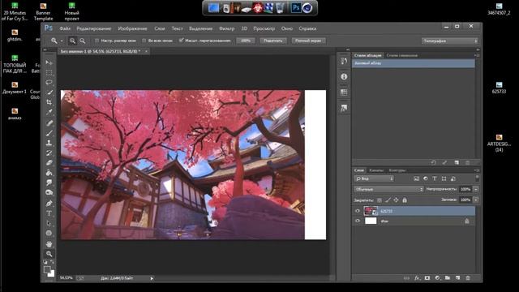
Task: Select the Move tool
Action: 49,62
